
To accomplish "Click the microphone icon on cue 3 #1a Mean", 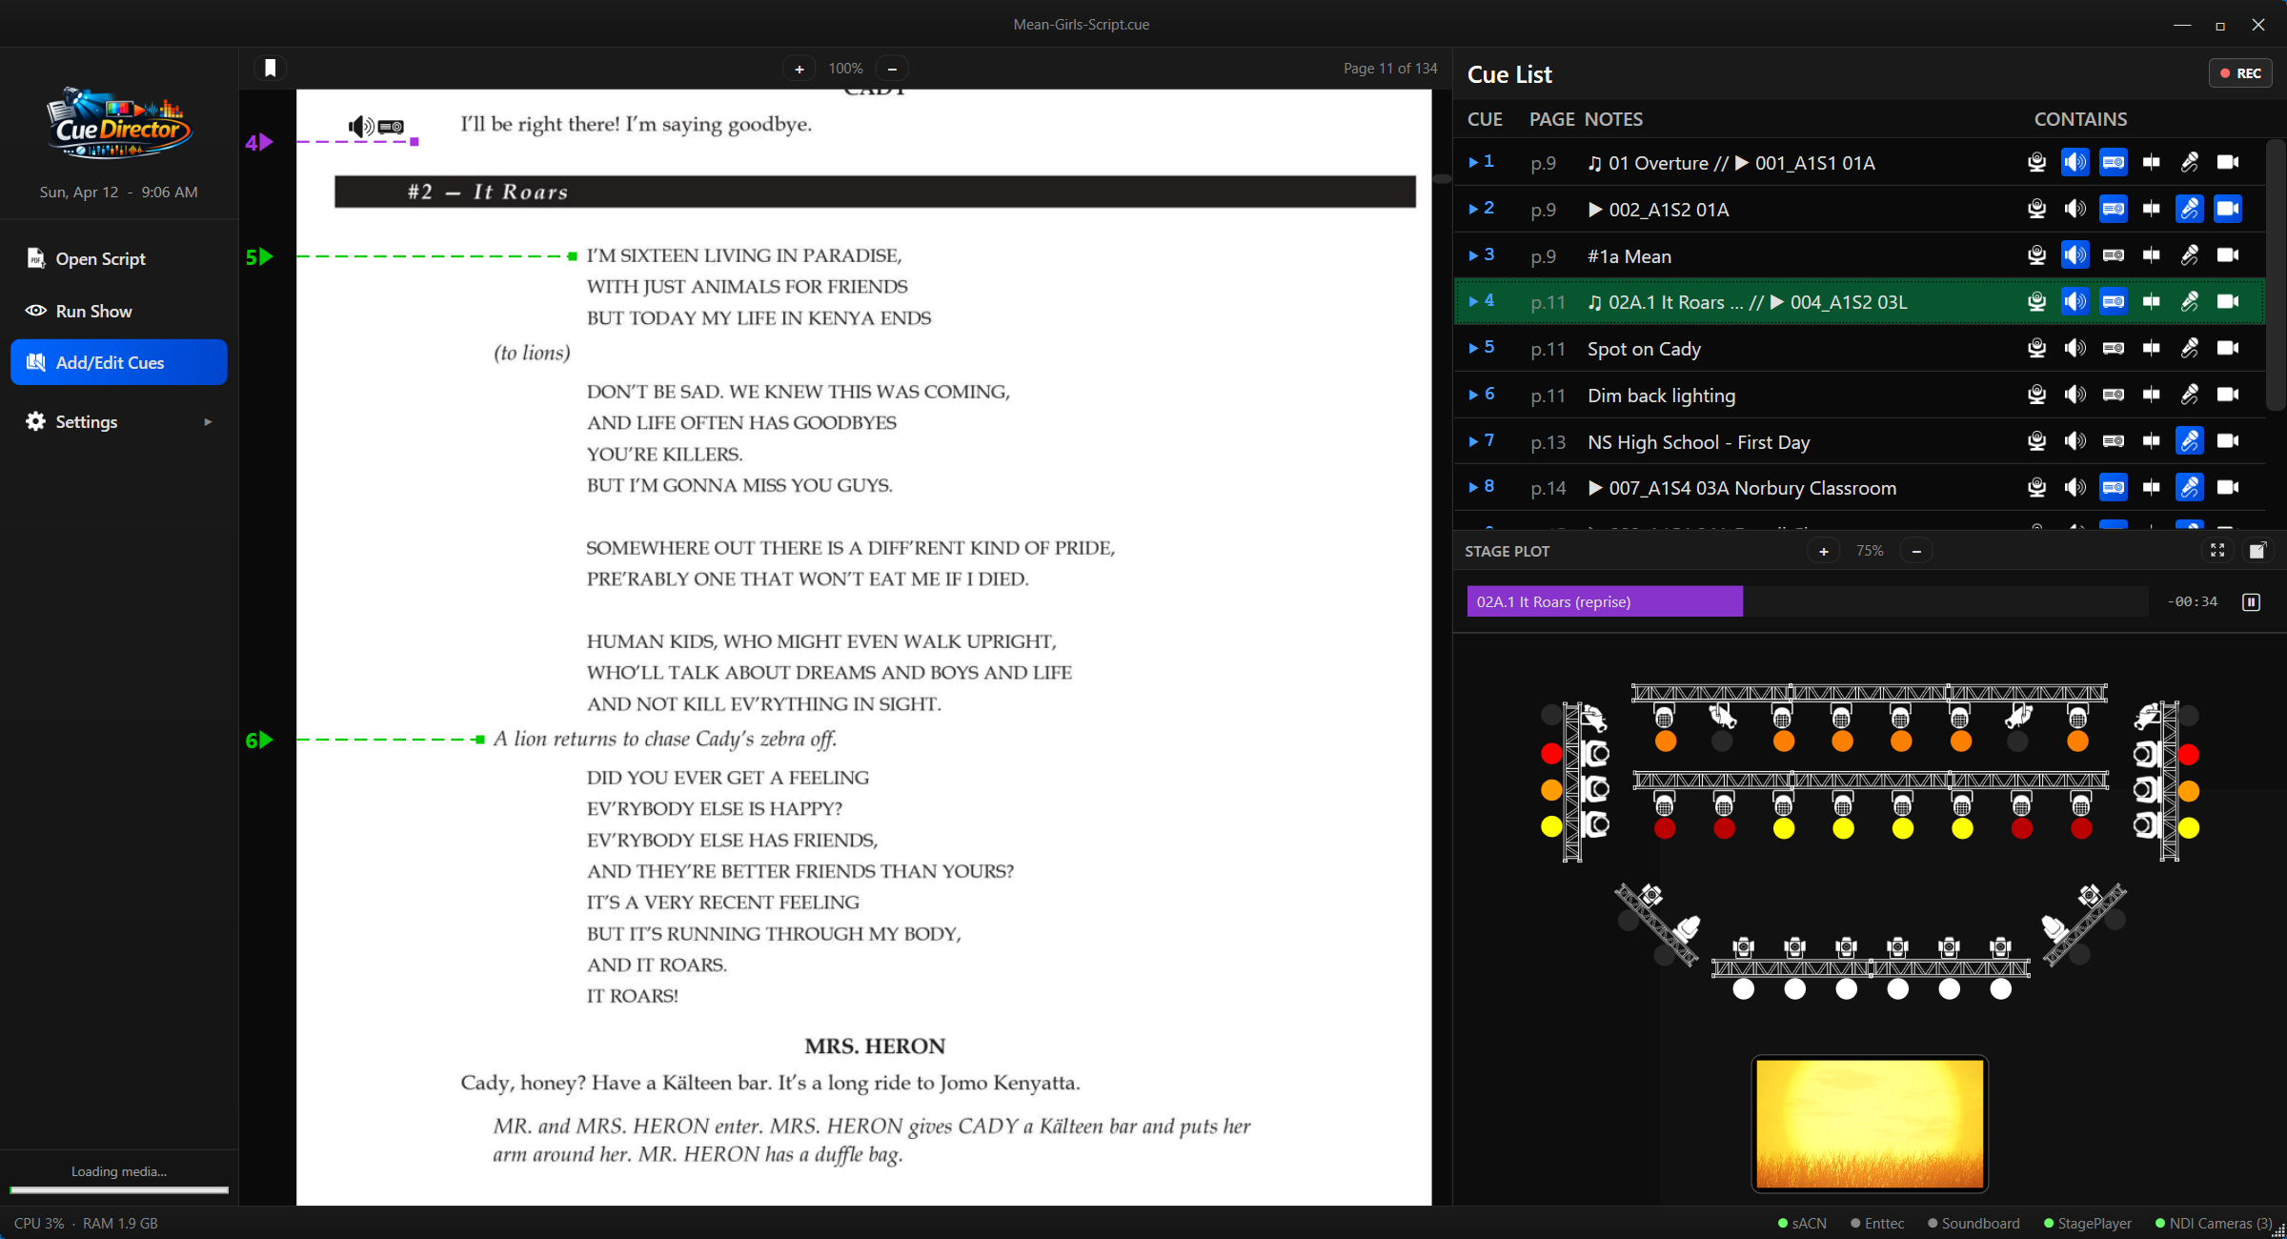I will [2189, 255].
